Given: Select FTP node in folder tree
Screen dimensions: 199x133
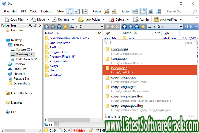Looking at the screenshot, I should pyautogui.click(x=11, y=112).
